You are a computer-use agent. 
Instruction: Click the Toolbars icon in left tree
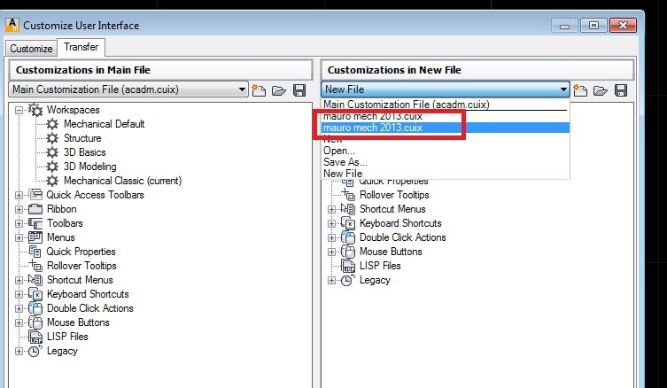point(35,223)
